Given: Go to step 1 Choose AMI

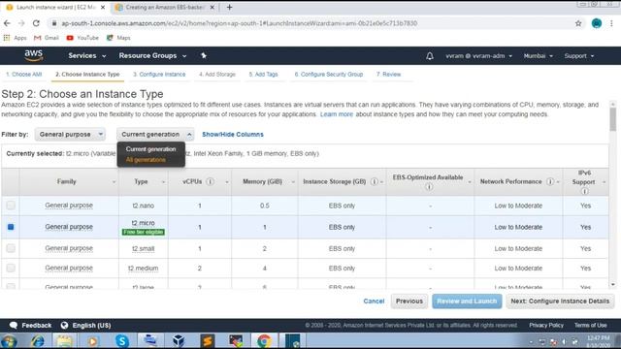Looking at the screenshot, I should coord(23,75).
